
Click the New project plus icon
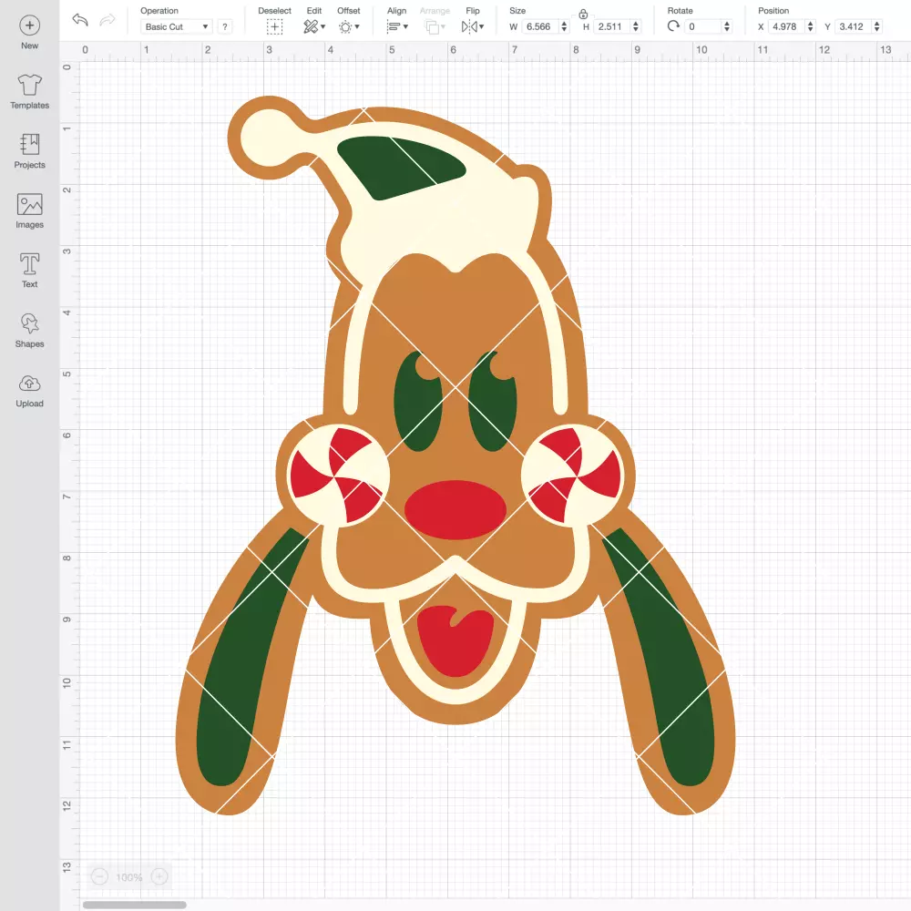[30, 26]
